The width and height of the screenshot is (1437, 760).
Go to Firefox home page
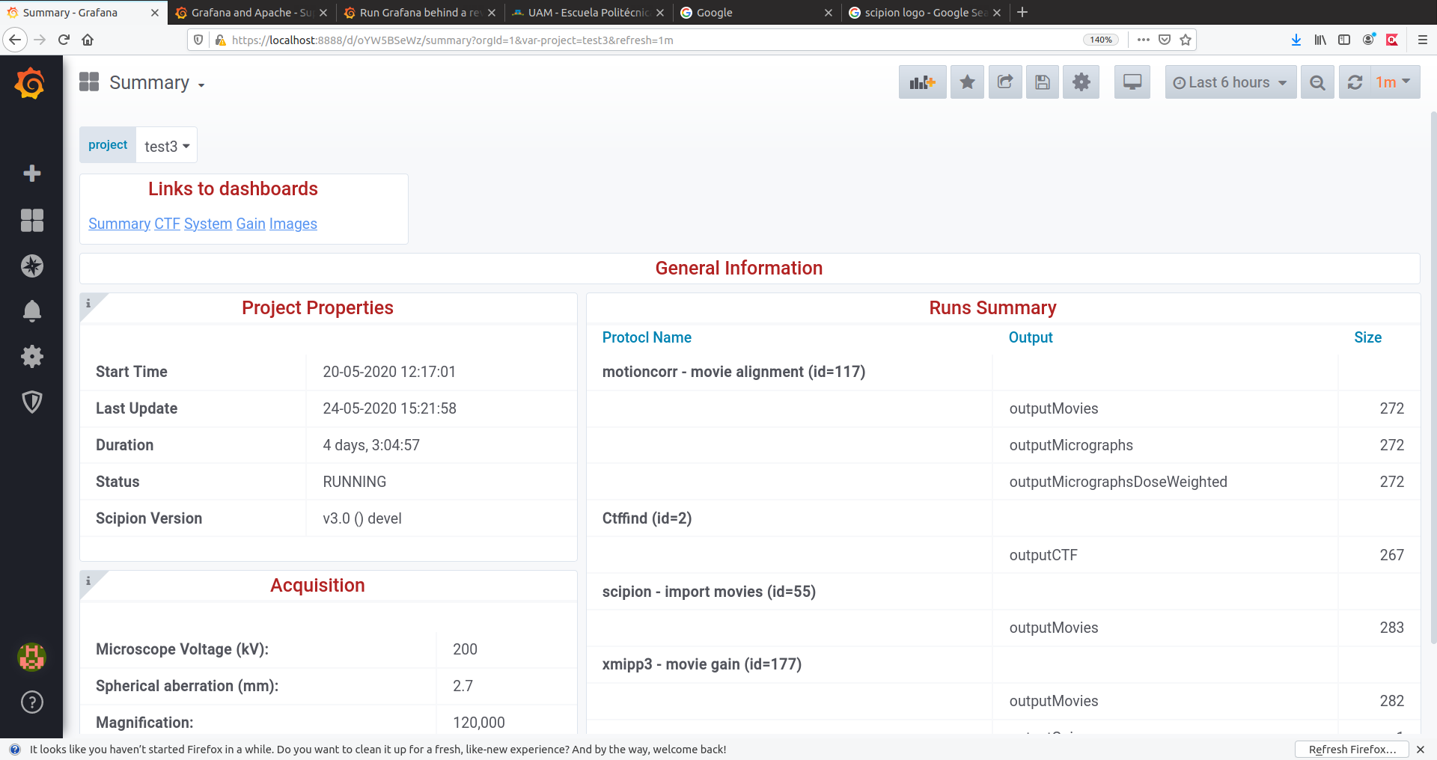pos(88,40)
